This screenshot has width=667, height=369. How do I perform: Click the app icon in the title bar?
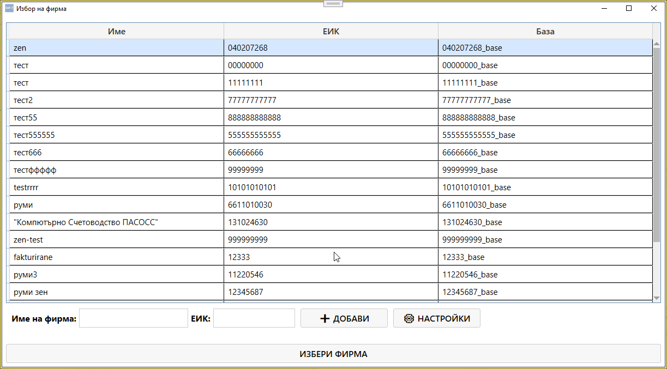point(9,8)
